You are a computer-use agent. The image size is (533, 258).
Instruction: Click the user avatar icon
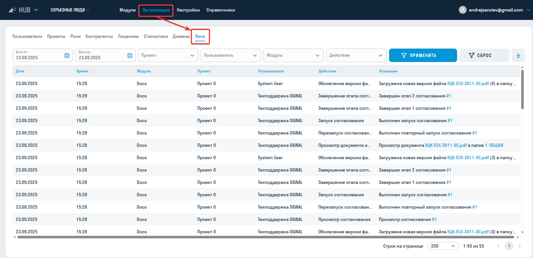point(462,10)
